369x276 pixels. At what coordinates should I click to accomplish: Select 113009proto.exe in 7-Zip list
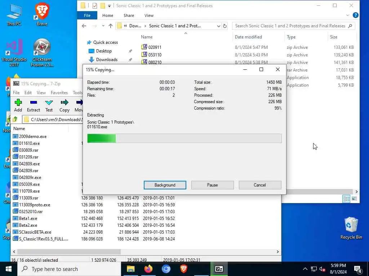tap(35, 204)
